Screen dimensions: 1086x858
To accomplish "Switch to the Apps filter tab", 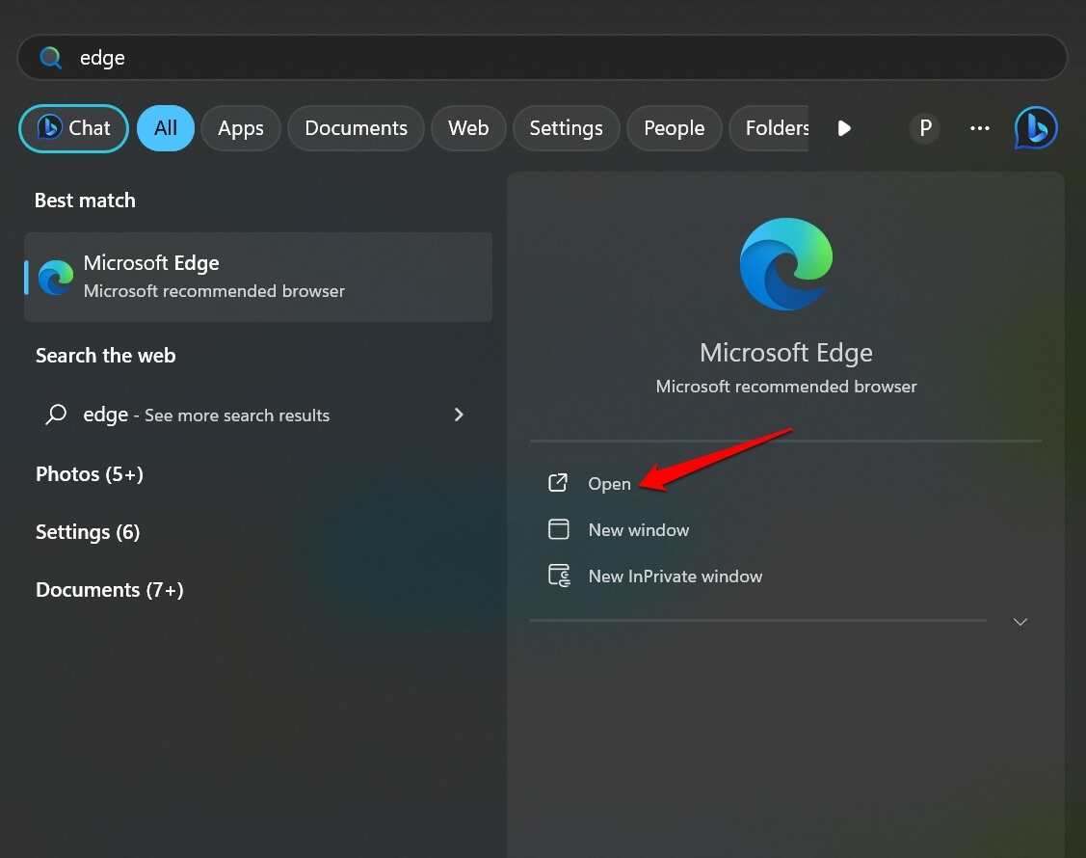I will point(240,127).
